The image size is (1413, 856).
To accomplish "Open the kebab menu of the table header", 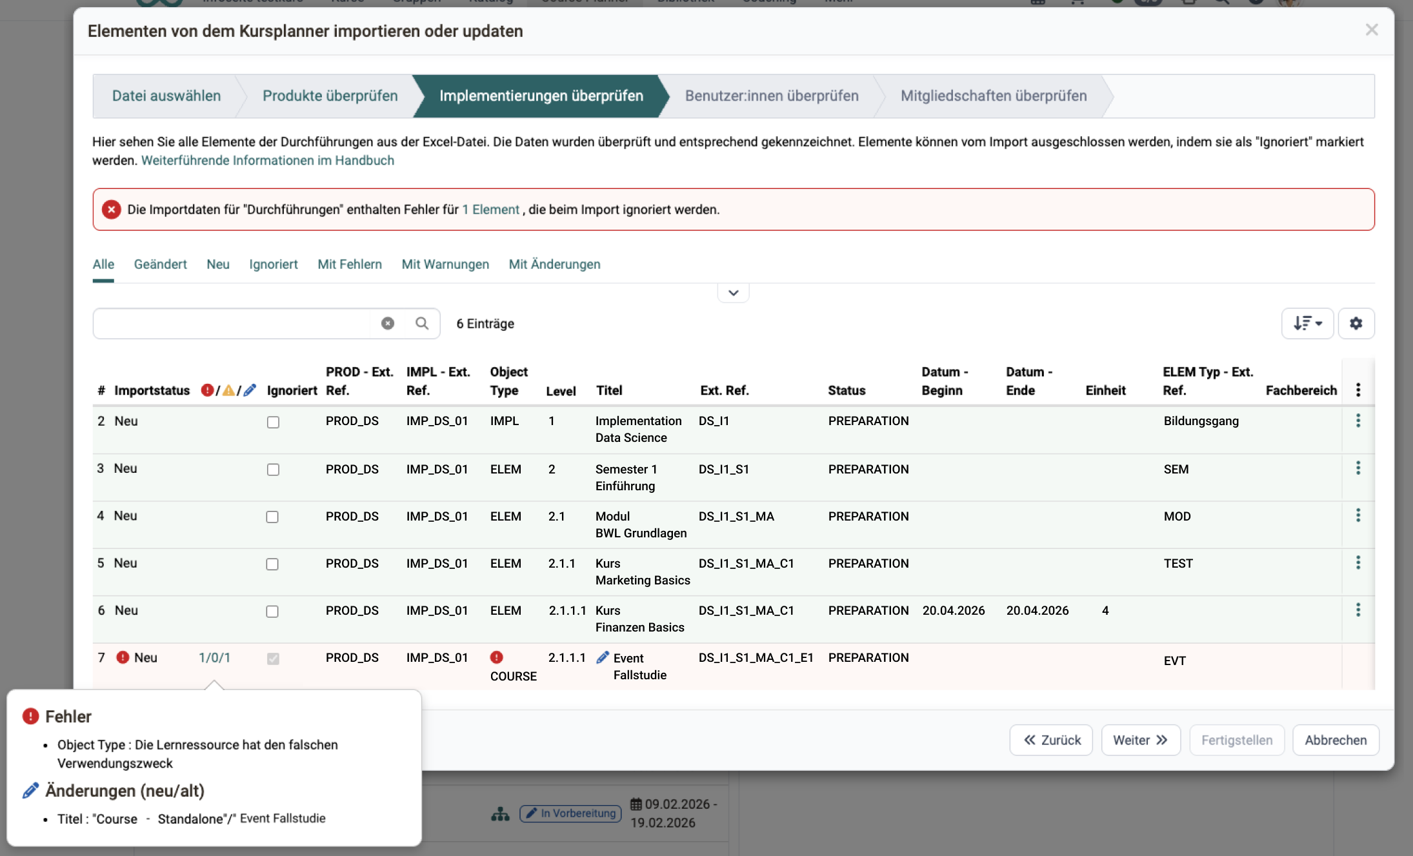I will point(1359,389).
